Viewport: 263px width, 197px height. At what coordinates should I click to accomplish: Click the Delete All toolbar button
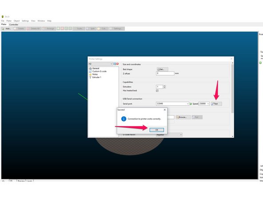pos(34,29)
